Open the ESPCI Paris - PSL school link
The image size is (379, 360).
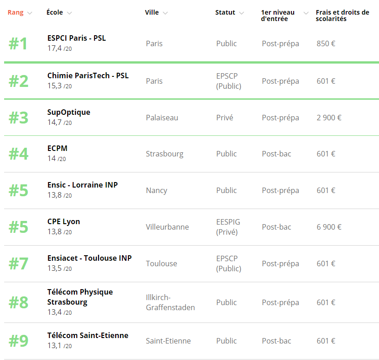76,38
